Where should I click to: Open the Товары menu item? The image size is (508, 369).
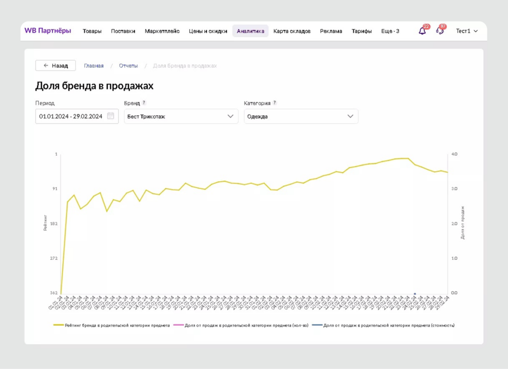point(92,31)
